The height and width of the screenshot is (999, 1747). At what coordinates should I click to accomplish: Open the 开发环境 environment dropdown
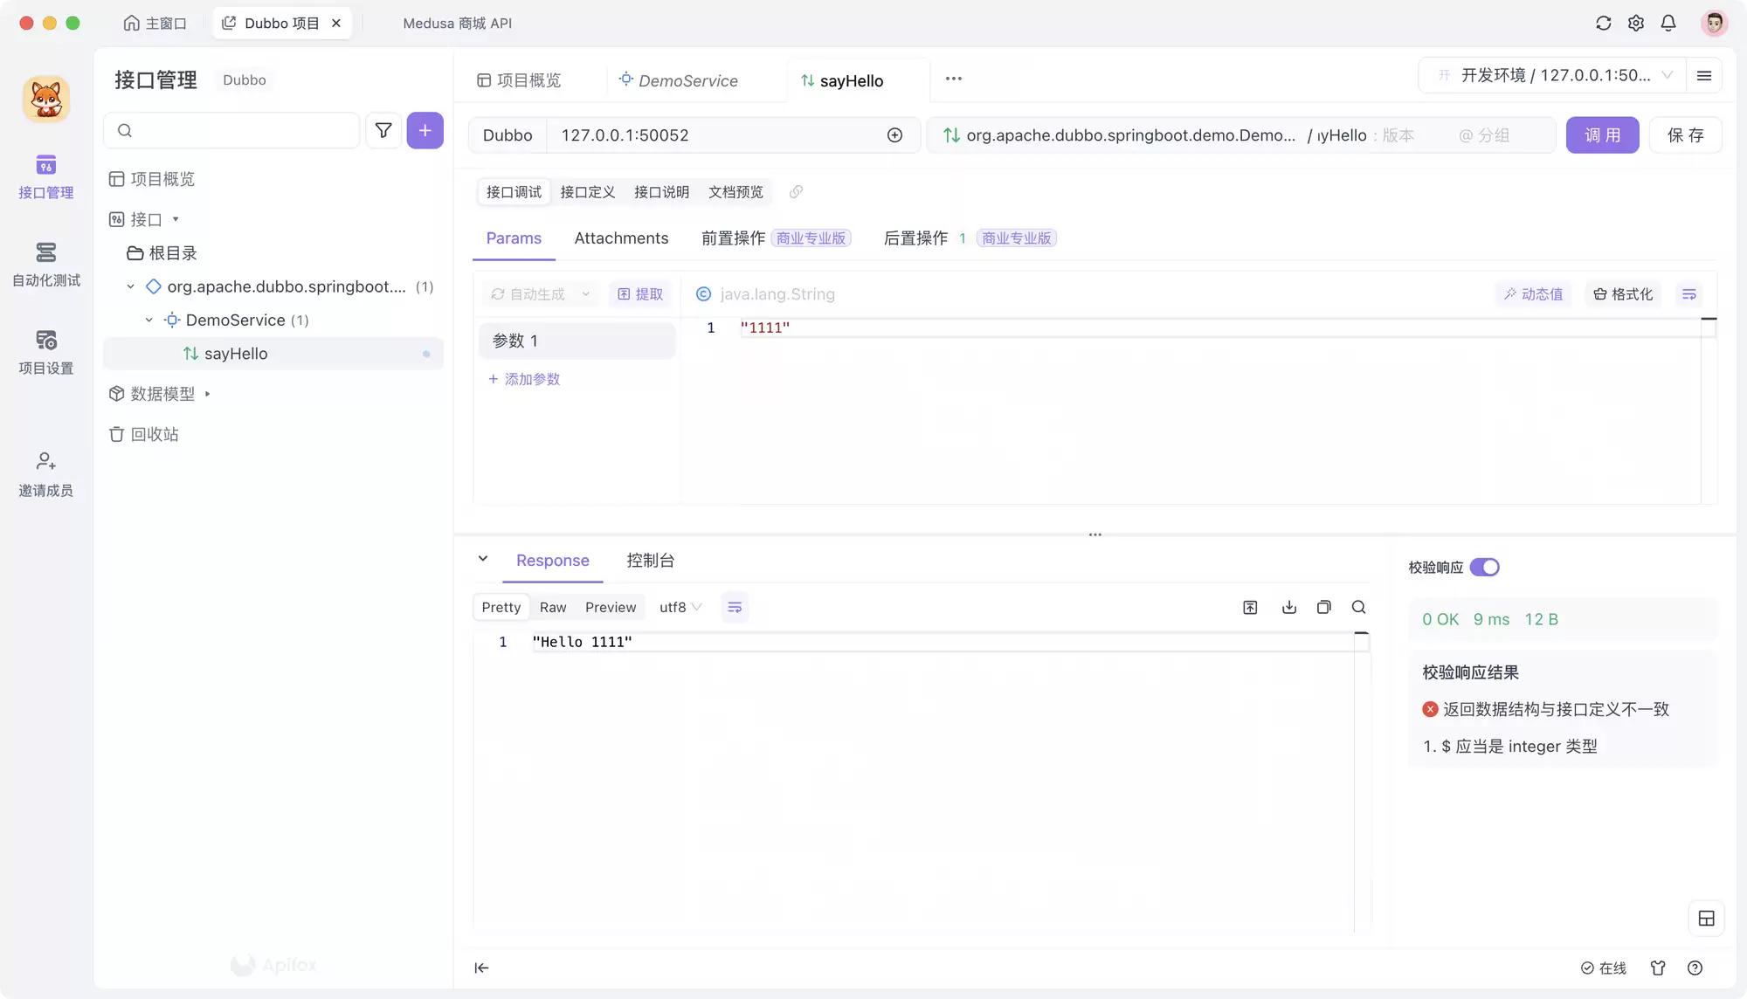(1554, 76)
